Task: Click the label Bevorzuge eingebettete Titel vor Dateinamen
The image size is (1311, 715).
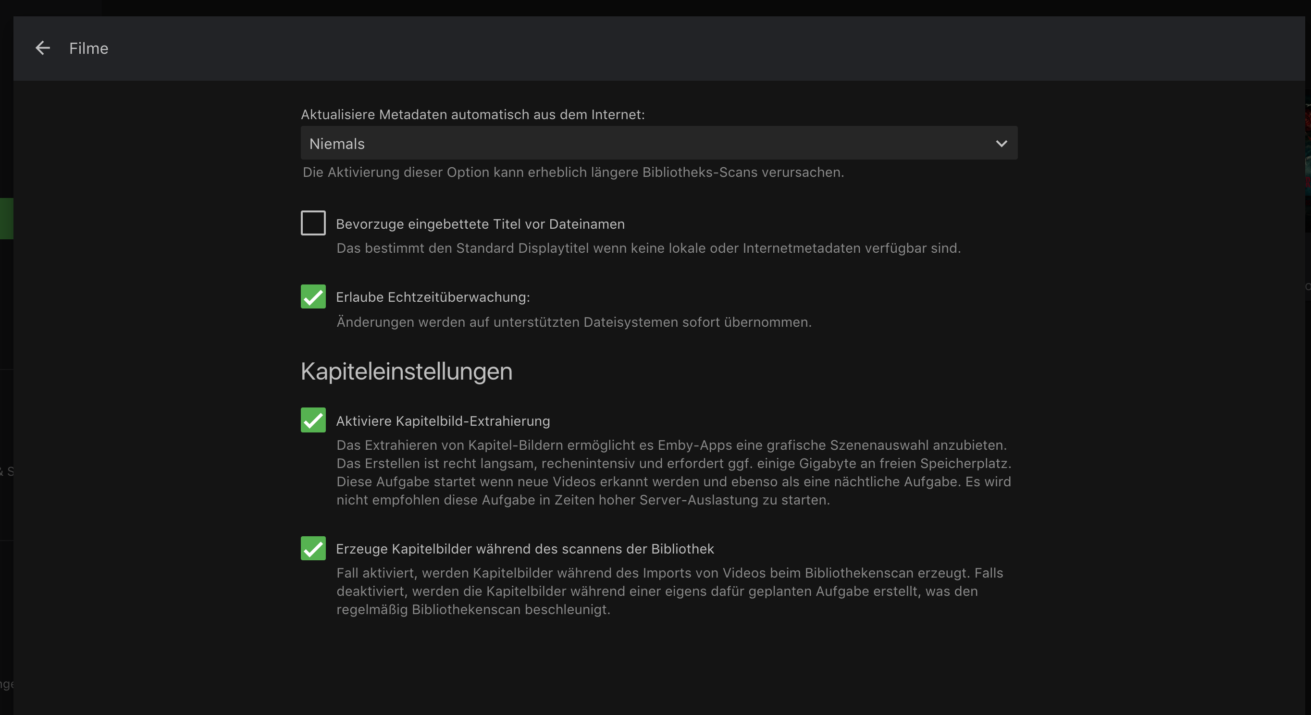Action: (x=480, y=224)
